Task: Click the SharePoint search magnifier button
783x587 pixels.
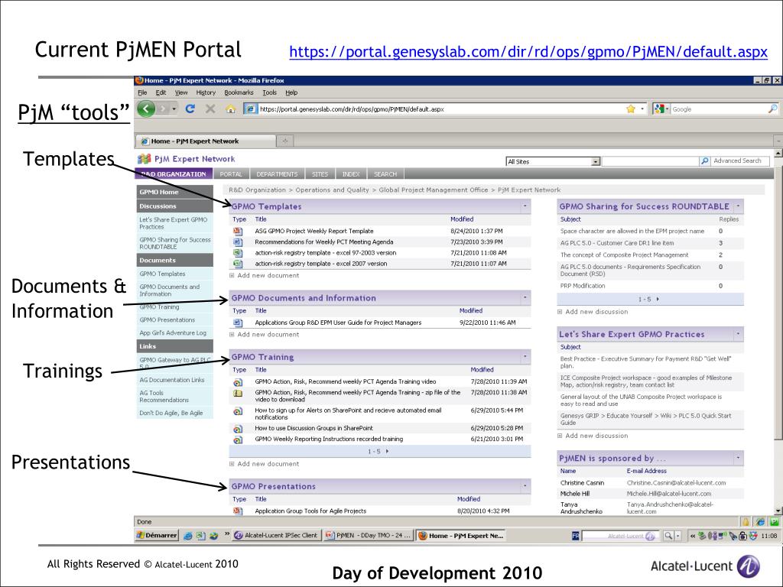Action: (704, 161)
